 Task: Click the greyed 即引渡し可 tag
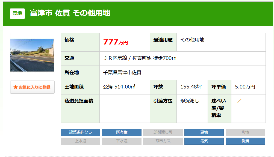click(x=163, y=132)
